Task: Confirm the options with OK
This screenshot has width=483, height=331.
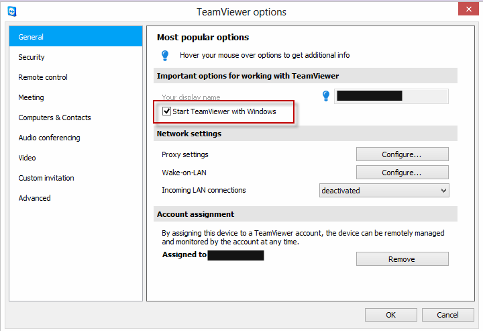Action: click(x=390, y=315)
